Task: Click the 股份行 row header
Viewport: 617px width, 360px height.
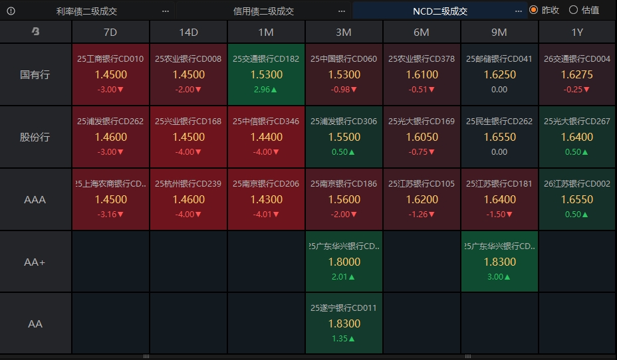Action: (x=35, y=137)
